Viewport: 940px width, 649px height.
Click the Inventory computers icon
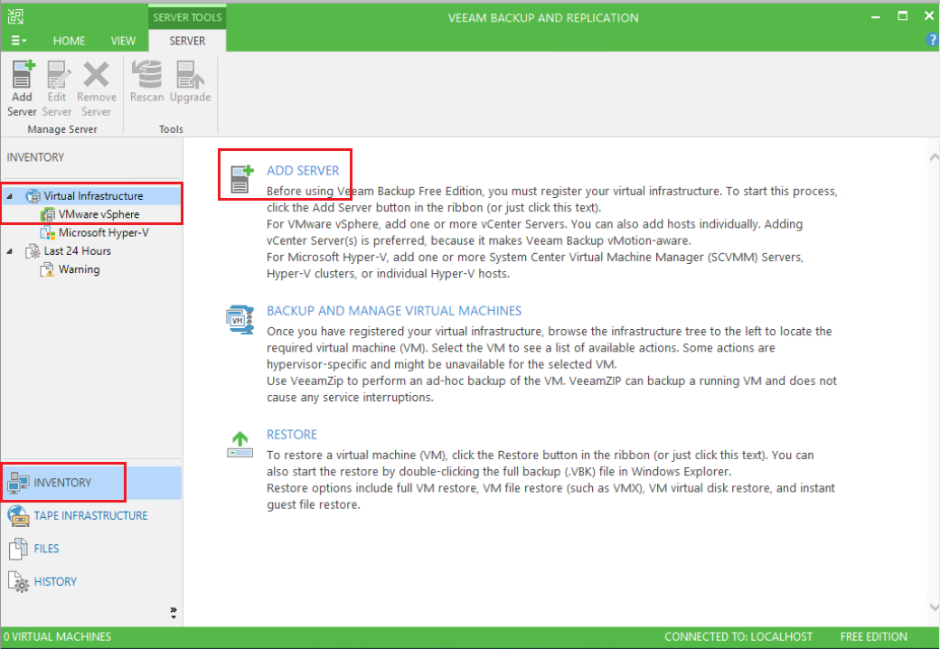(18, 483)
